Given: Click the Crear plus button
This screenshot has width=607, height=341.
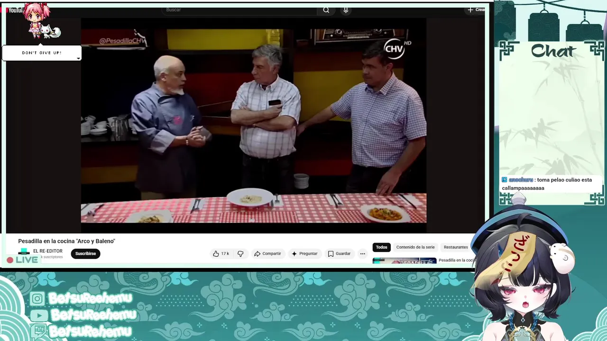Looking at the screenshot, I should click(476, 9).
